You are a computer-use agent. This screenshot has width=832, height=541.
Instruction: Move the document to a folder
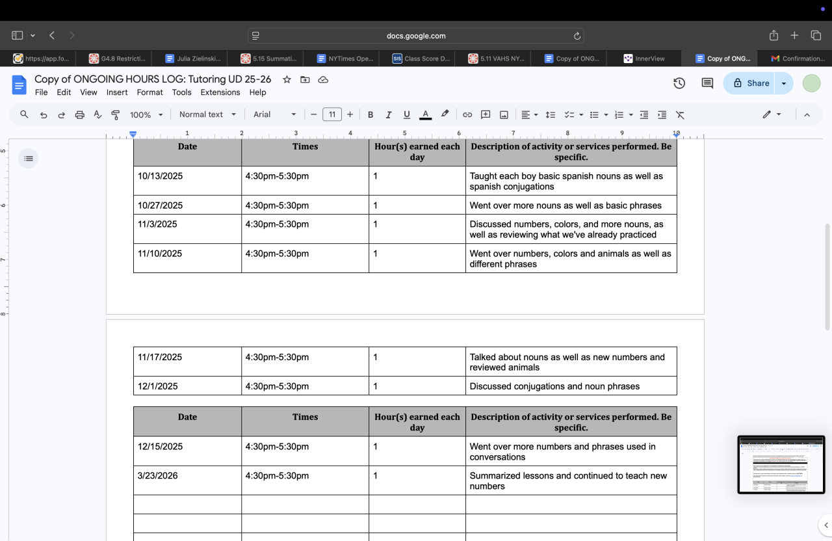[305, 79]
